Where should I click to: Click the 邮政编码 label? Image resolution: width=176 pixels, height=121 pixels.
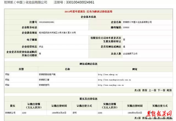[116, 28]
